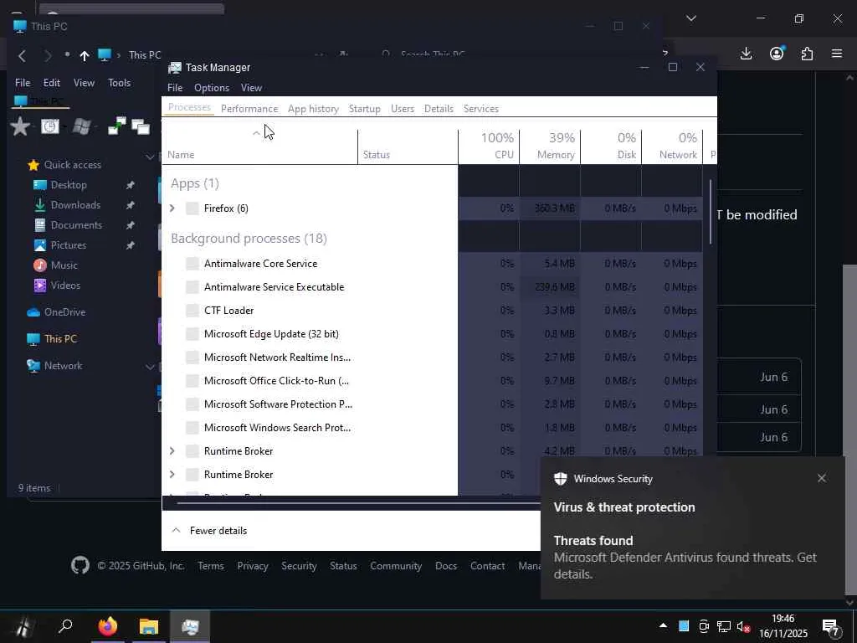
Task: Select Desktop in Quick access
Action: pos(69,185)
